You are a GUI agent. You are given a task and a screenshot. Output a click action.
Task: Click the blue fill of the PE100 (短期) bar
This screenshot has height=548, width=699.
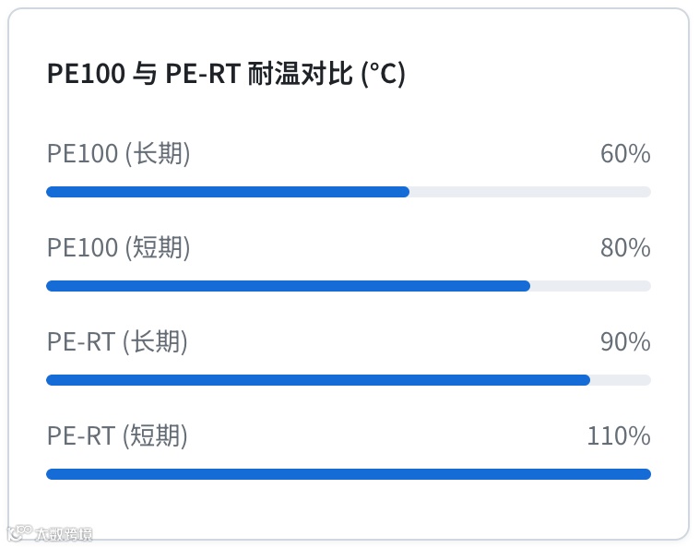point(288,286)
